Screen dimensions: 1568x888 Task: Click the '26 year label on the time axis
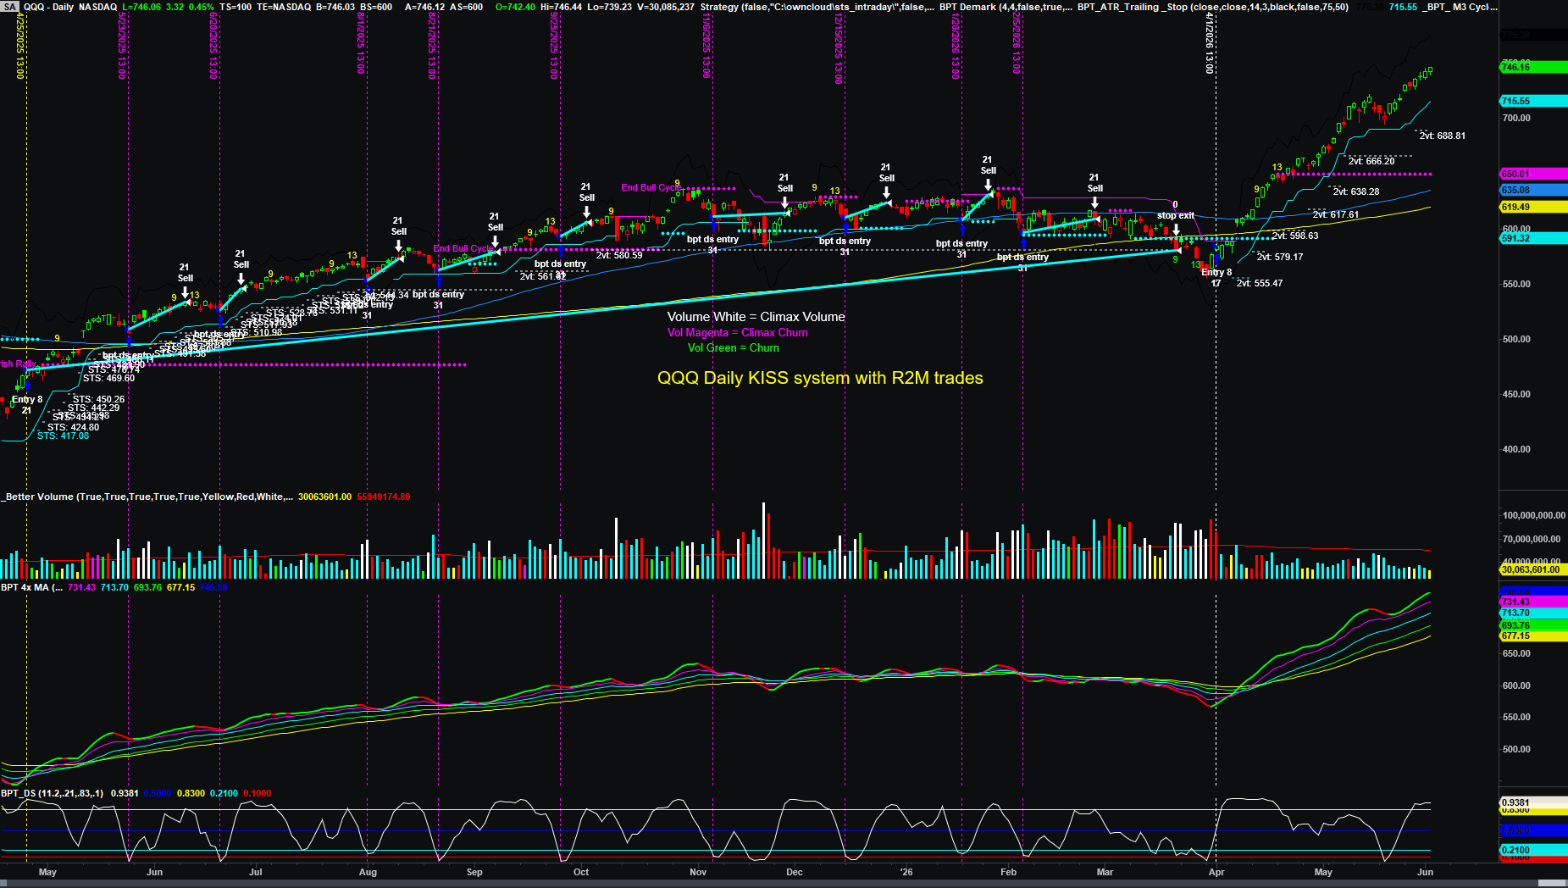(906, 872)
